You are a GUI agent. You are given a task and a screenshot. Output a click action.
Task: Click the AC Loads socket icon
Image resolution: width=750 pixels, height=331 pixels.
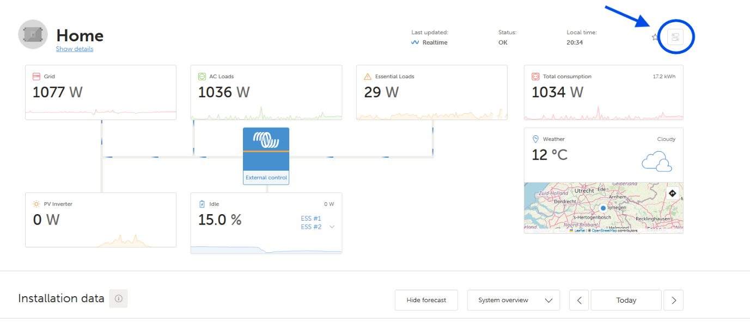pos(202,77)
